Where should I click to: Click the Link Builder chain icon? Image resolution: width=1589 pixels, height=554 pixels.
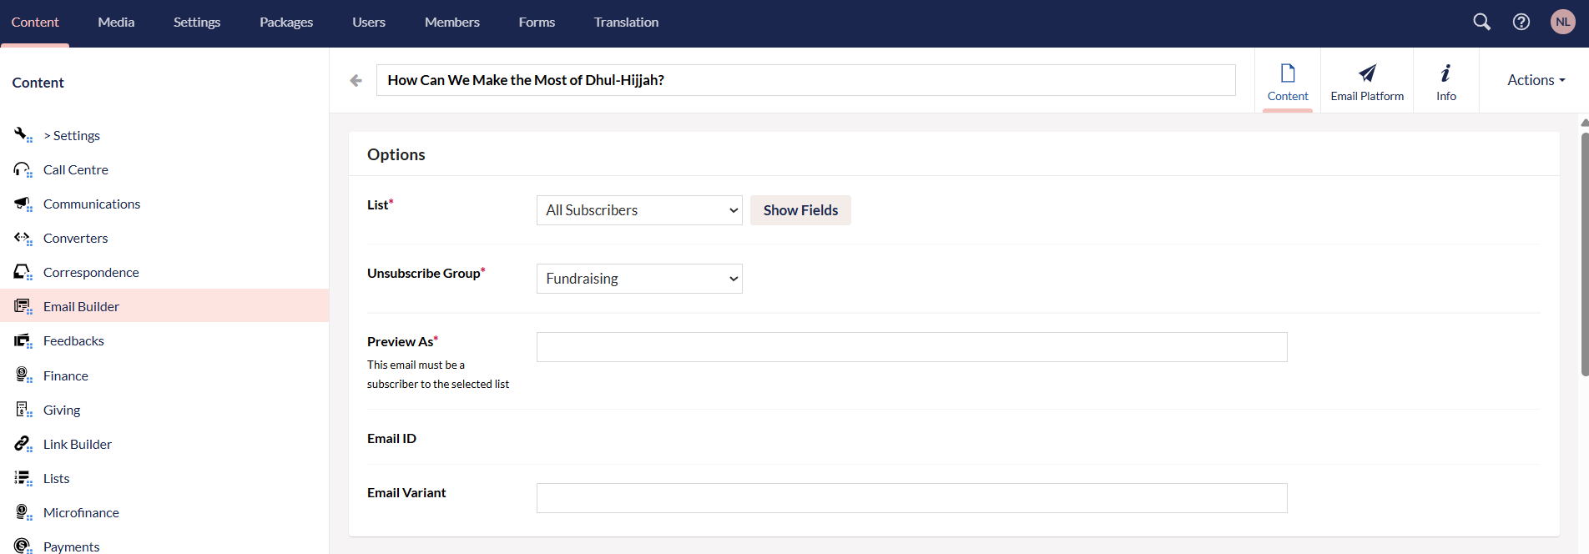pos(23,444)
